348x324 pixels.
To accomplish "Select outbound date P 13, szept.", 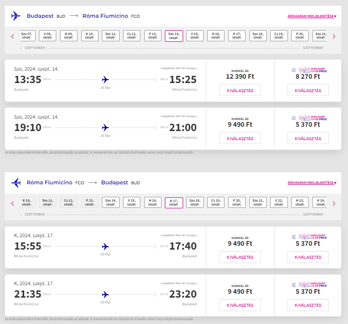I will 153,36.
